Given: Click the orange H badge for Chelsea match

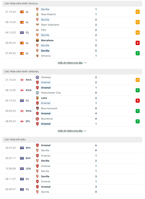Looking at the screenshot, I should click(137, 80).
